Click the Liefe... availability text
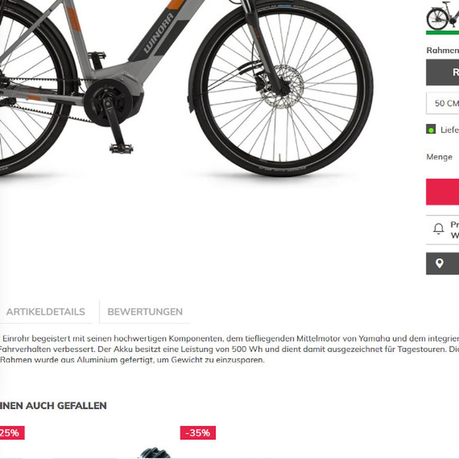459x459 pixels. pyautogui.click(x=449, y=130)
